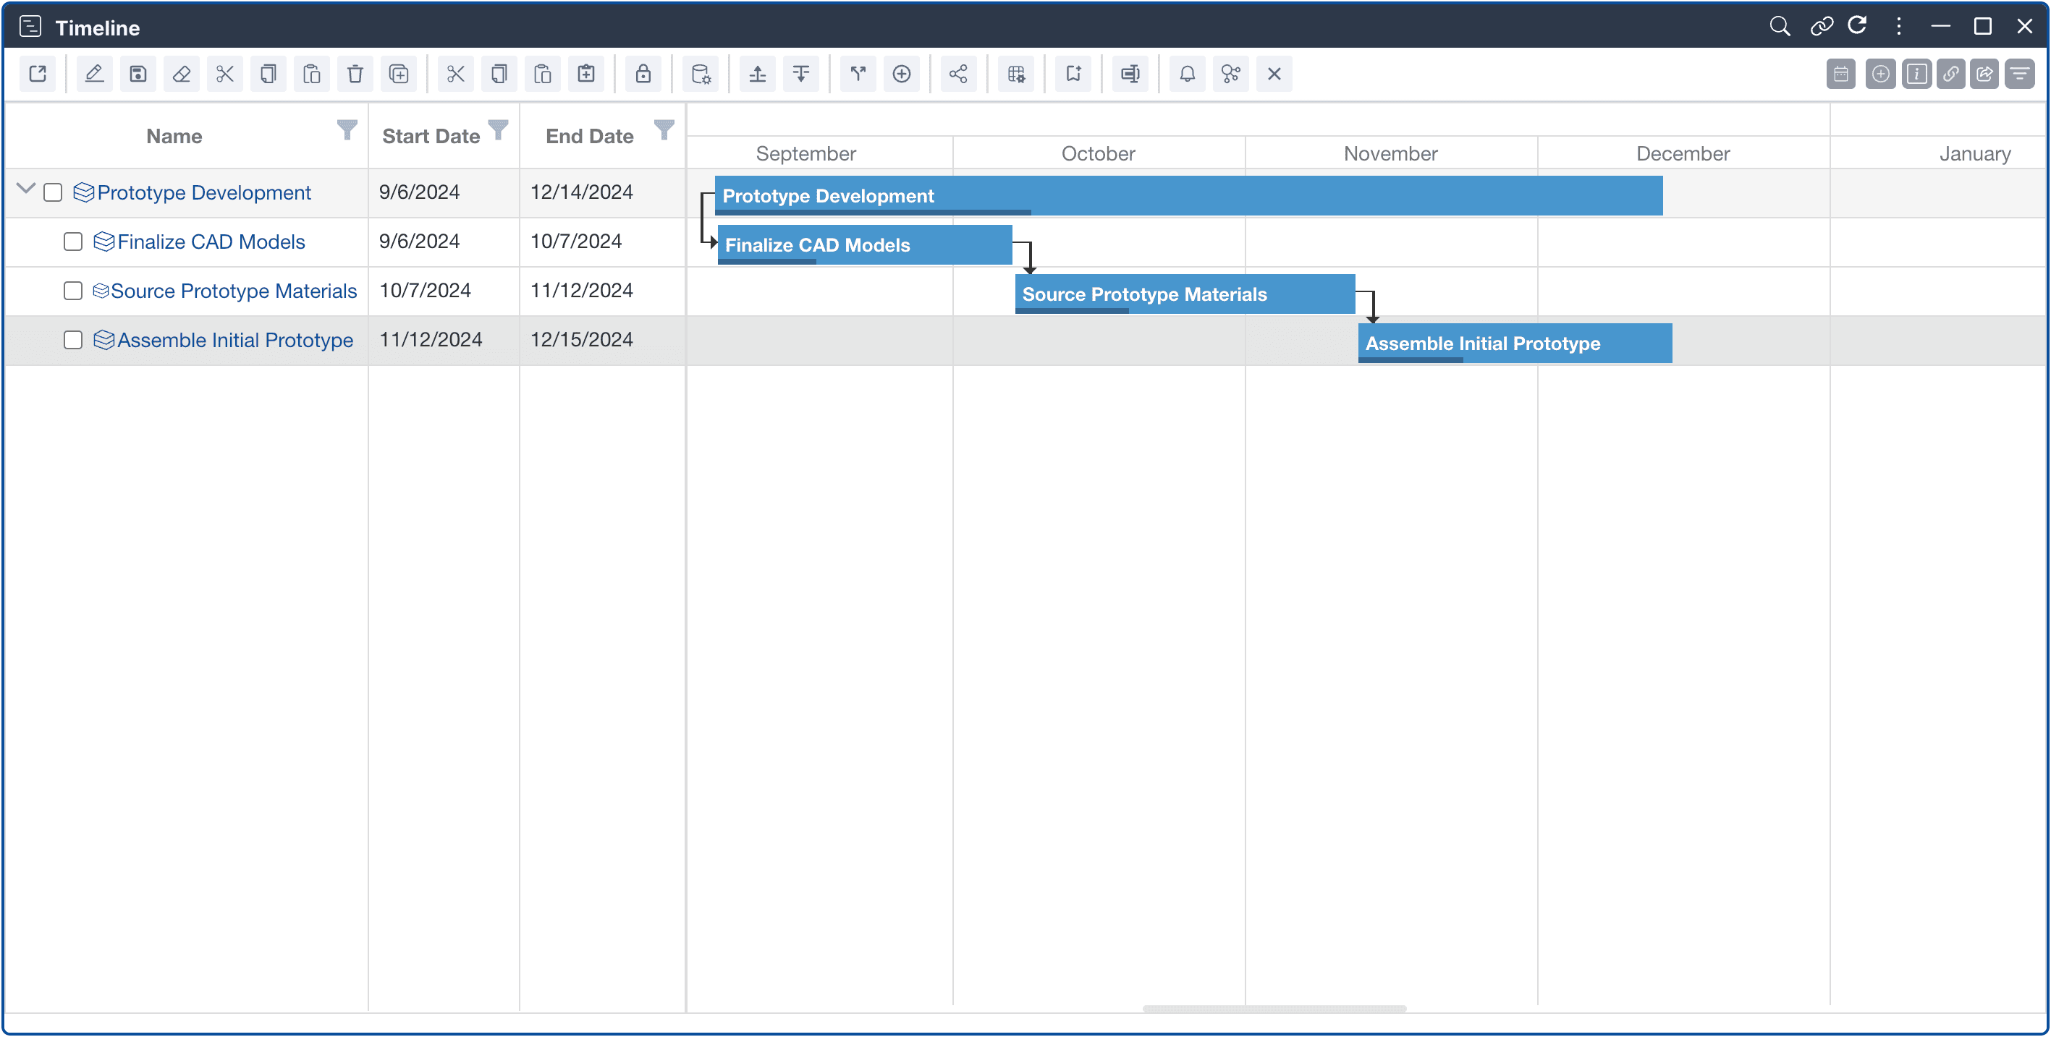Select the eraser icon
The image size is (2051, 1037).
click(182, 74)
